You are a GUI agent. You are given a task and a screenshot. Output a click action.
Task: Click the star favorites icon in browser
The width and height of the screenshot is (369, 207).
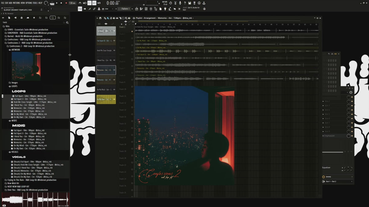pyautogui.click(x=34, y=18)
